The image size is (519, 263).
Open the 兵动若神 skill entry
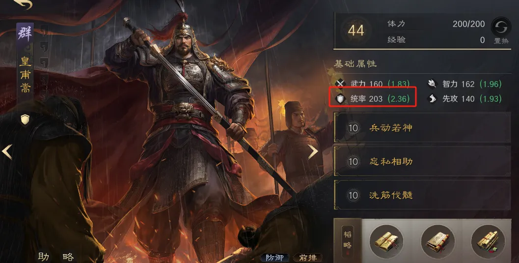(422, 128)
